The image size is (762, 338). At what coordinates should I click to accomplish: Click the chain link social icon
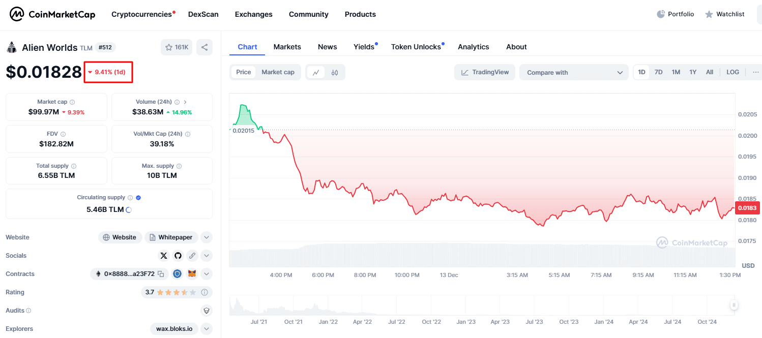click(192, 256)
